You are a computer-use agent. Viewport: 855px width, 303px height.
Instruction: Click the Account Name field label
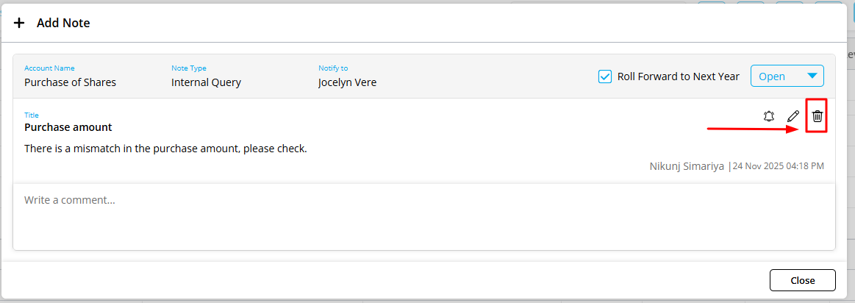(49, 68)
